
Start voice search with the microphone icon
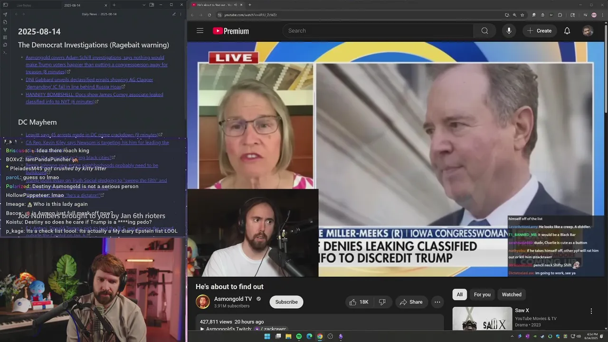[x=509, y=31]
